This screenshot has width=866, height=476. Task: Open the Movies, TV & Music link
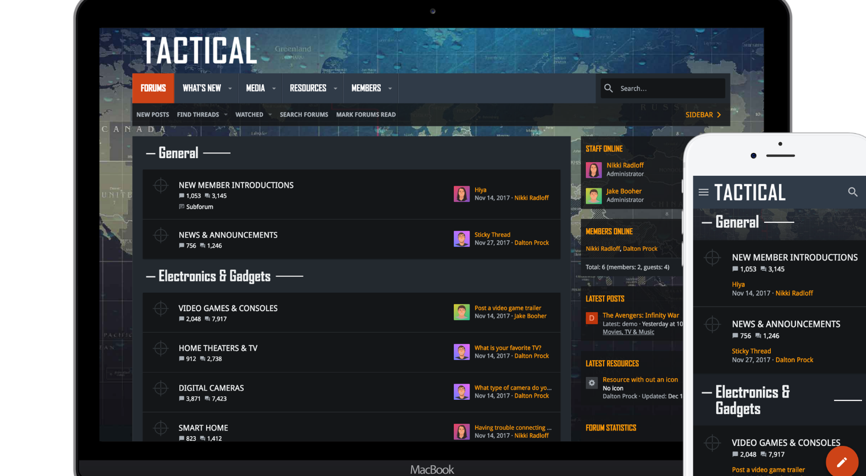(629, 332)
